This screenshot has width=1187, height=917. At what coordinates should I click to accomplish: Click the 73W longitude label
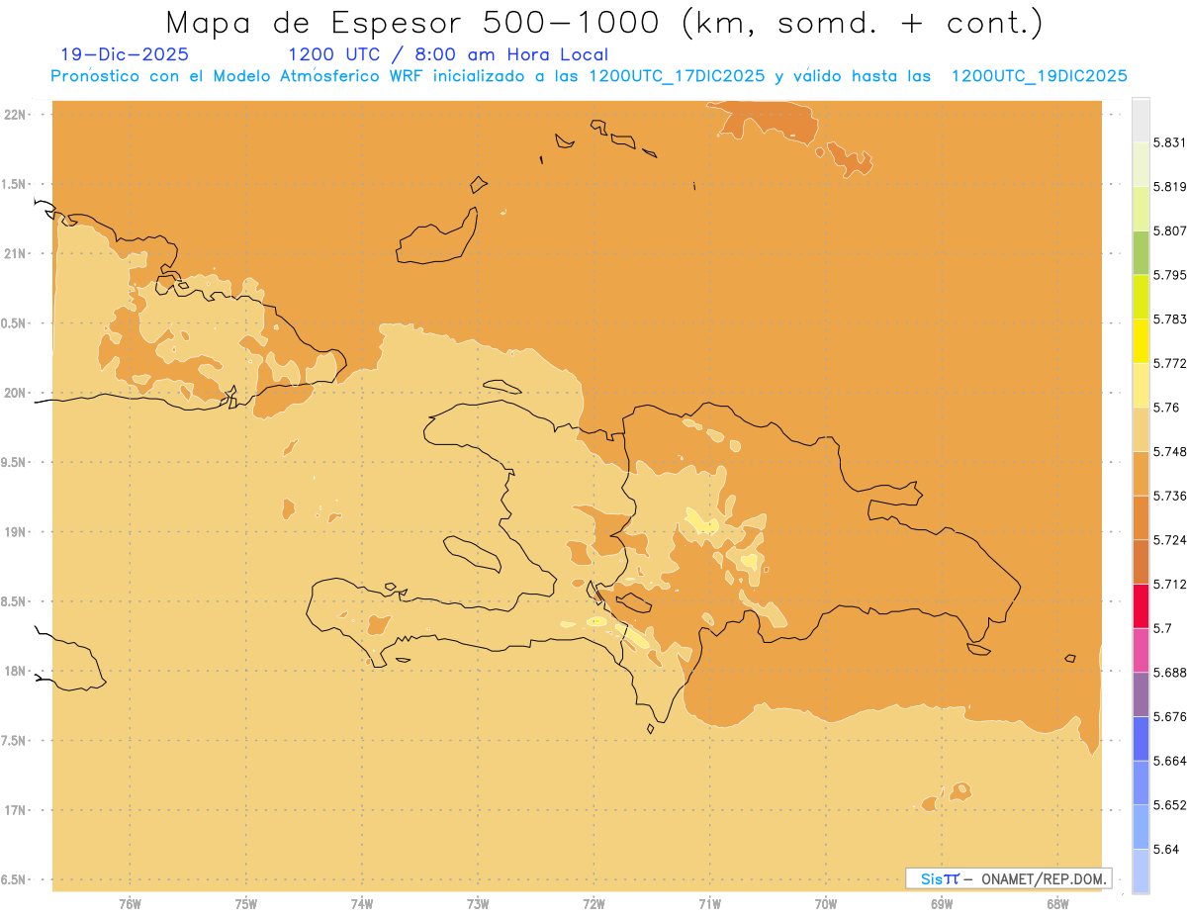(478, 904)
